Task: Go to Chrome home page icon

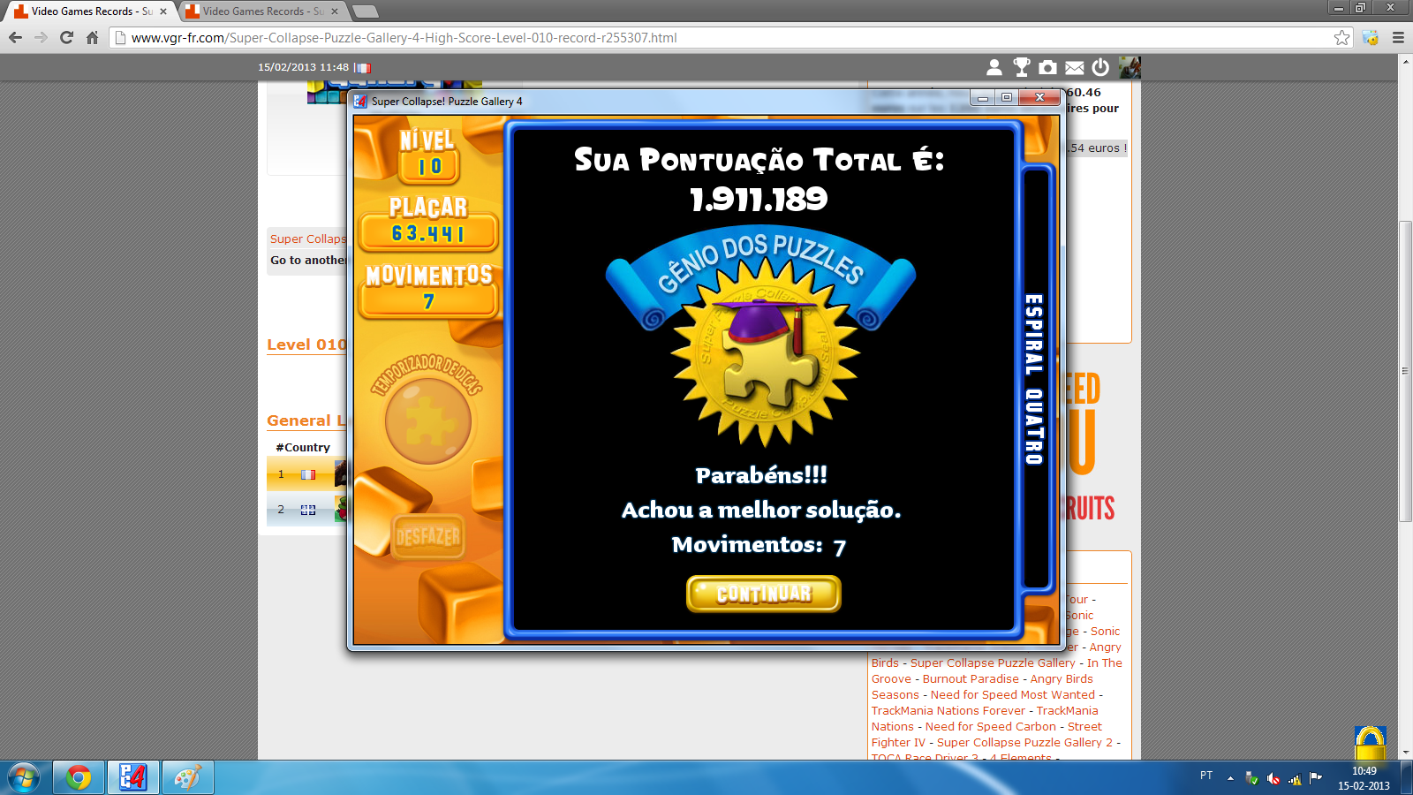Action: tap(92, 38)
